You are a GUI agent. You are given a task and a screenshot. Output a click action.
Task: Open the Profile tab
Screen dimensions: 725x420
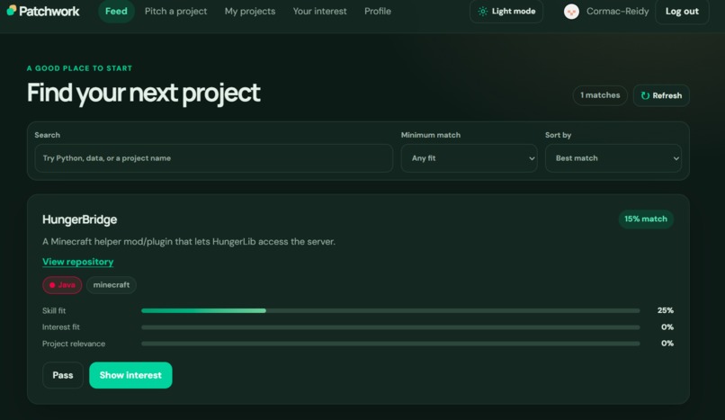point(377,11)
